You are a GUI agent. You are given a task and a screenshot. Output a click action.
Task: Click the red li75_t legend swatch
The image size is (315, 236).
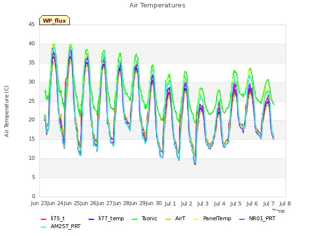click(44, 219)
